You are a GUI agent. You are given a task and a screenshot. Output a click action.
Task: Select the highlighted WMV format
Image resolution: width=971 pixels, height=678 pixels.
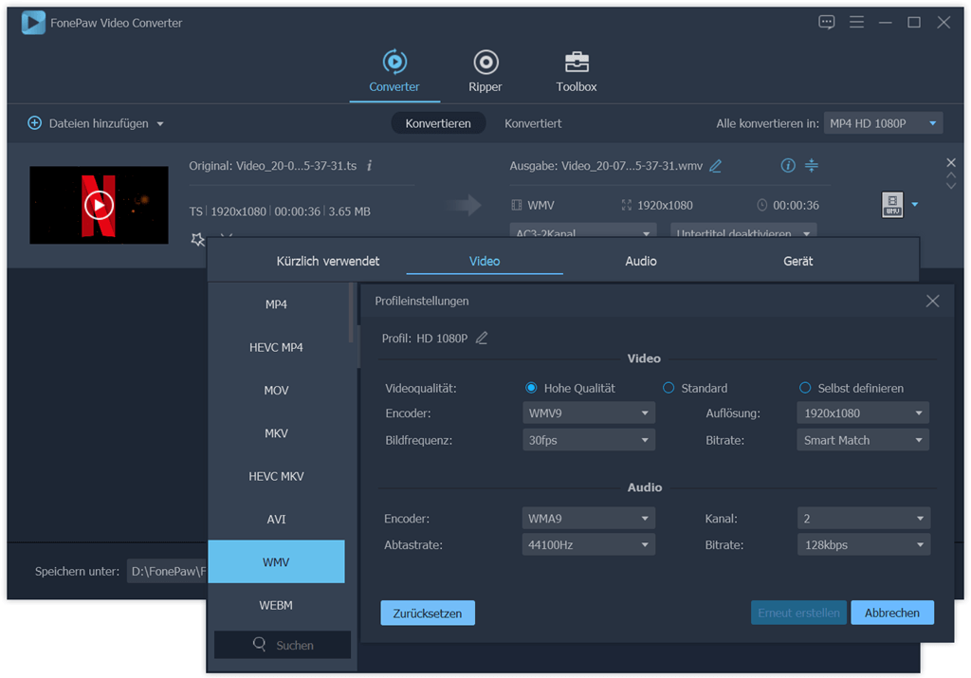click(276, 561)
